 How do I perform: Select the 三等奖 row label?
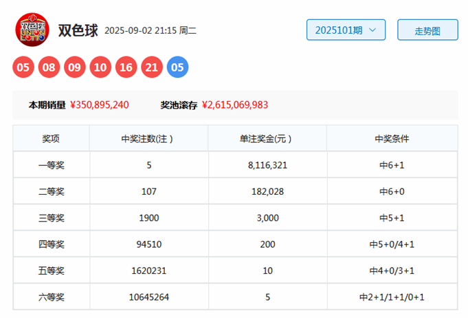52,218
